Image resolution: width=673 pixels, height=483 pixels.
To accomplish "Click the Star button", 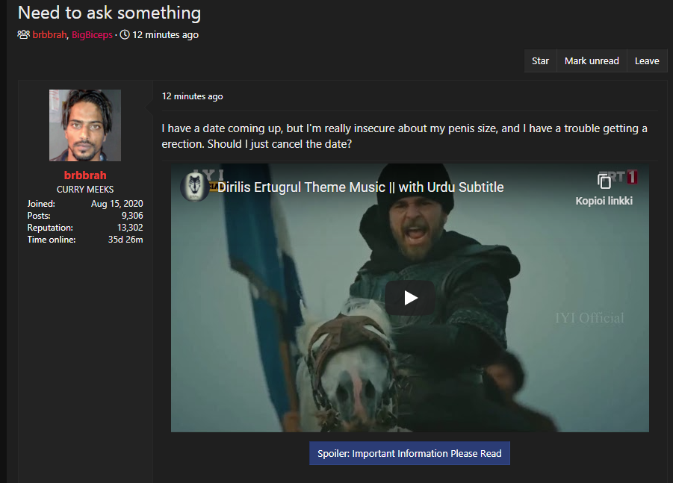I will (540, 61).
